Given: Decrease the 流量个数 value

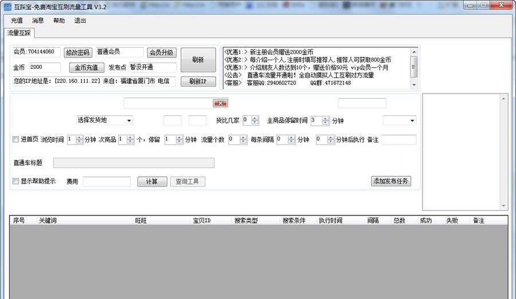Looking at the screenshot, I should coord(243,142).
